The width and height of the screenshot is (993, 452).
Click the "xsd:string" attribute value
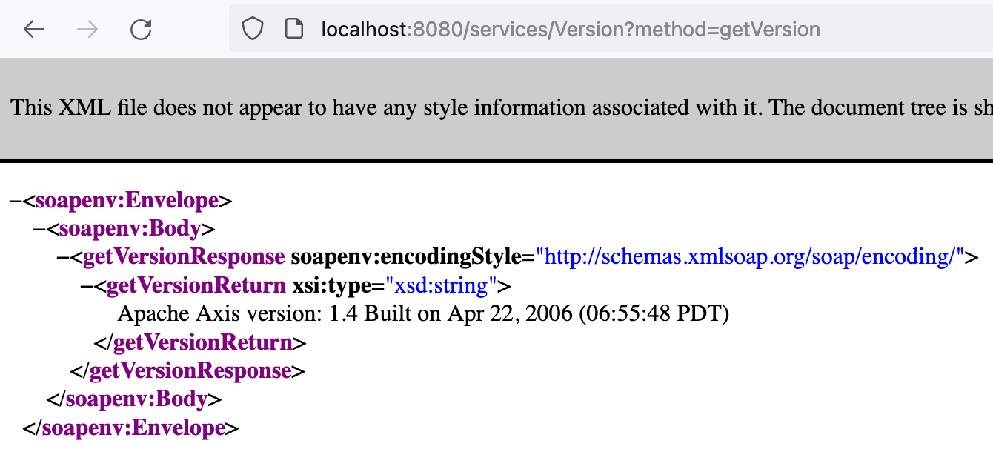441,285
